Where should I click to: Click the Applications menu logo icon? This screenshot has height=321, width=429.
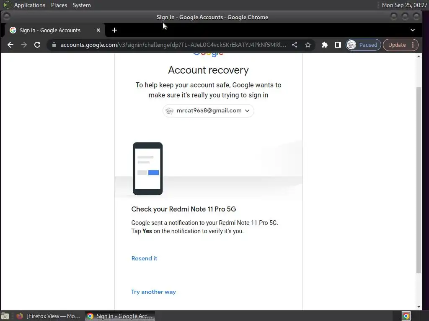click(7, 5)
